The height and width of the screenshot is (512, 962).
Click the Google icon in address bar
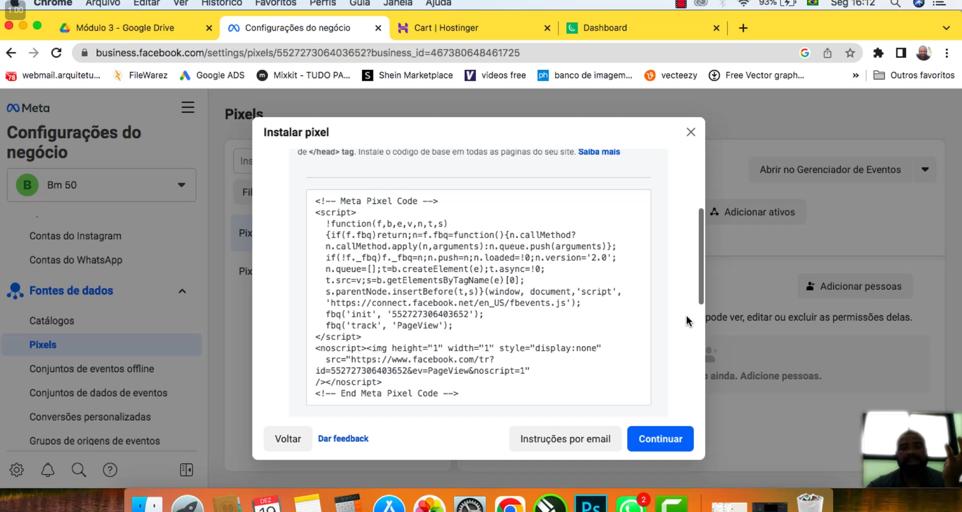tap(804, 53)
